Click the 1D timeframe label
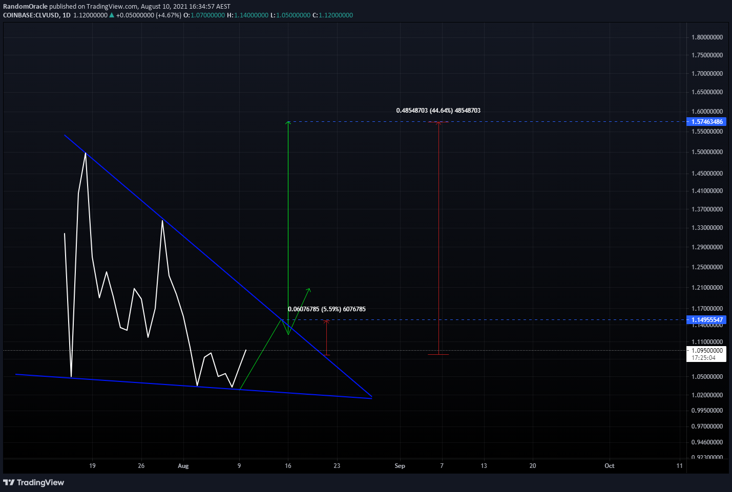Screen dimensions: 732x492 (66, 15)
